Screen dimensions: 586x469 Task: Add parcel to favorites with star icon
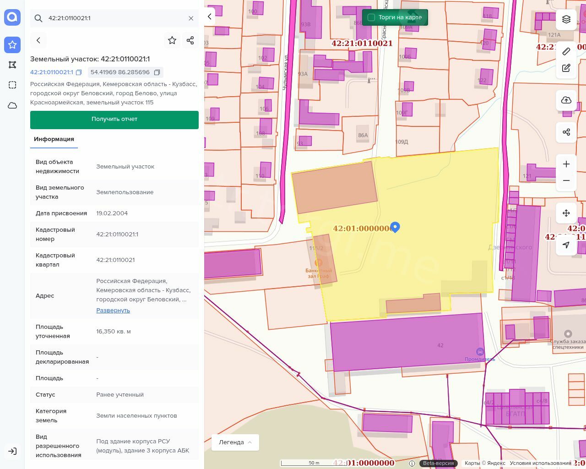point(172,40)
